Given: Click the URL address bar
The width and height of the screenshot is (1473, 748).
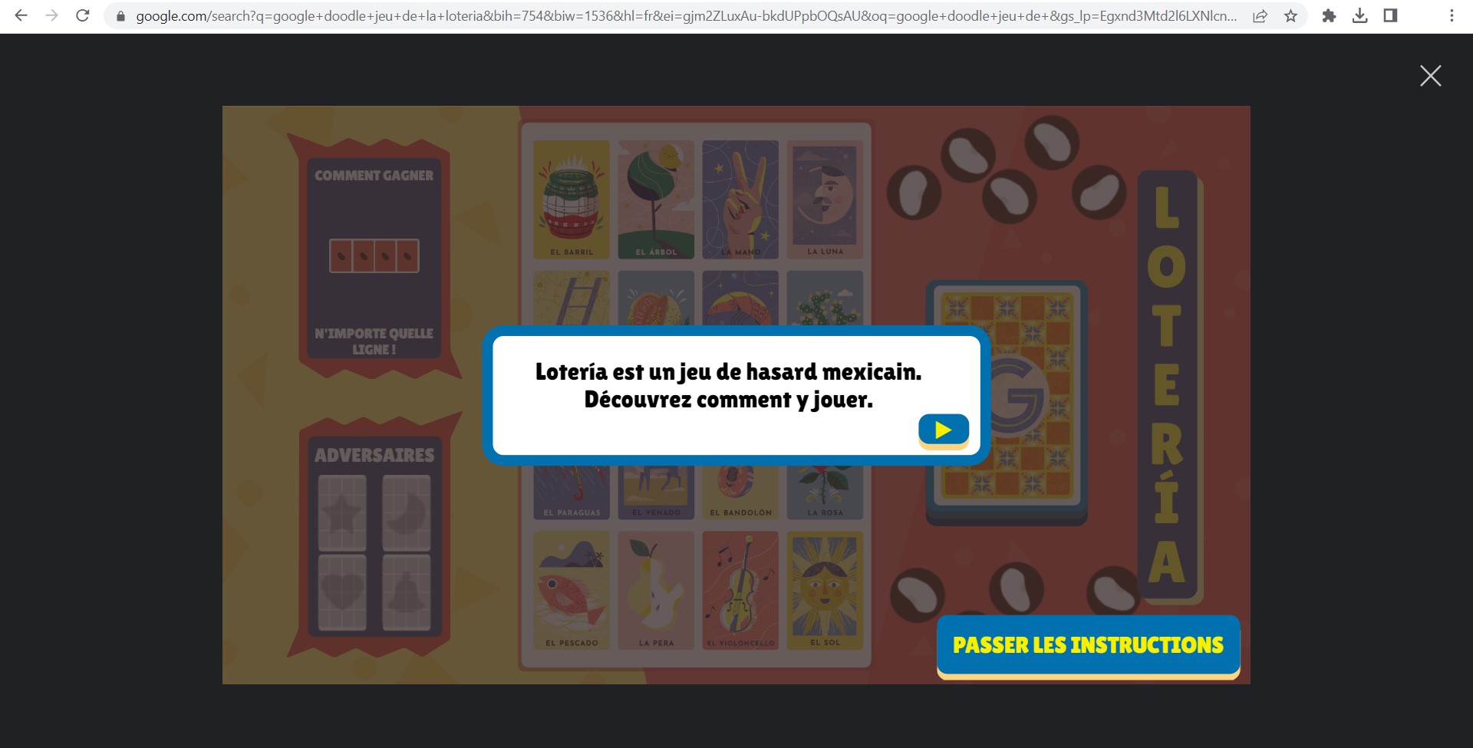Looking at the screenshot, I should [x=683, y=16].
